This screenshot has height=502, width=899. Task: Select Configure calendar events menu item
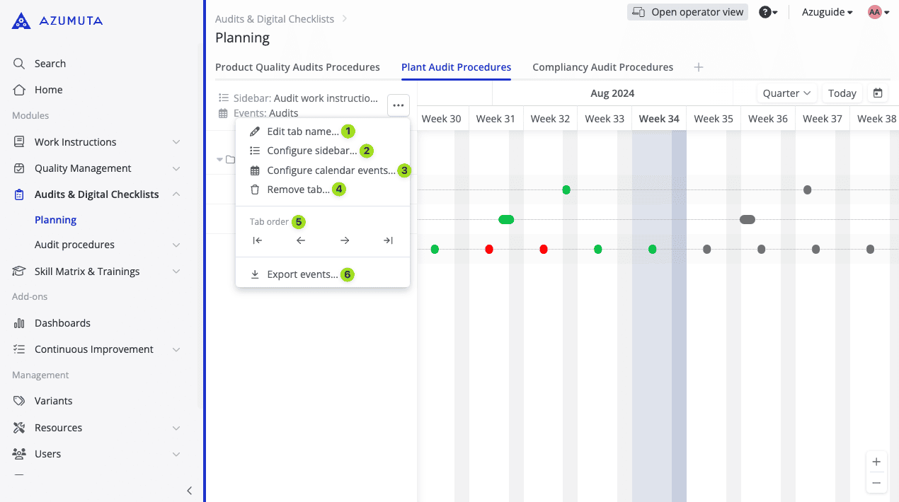point(331,170)
